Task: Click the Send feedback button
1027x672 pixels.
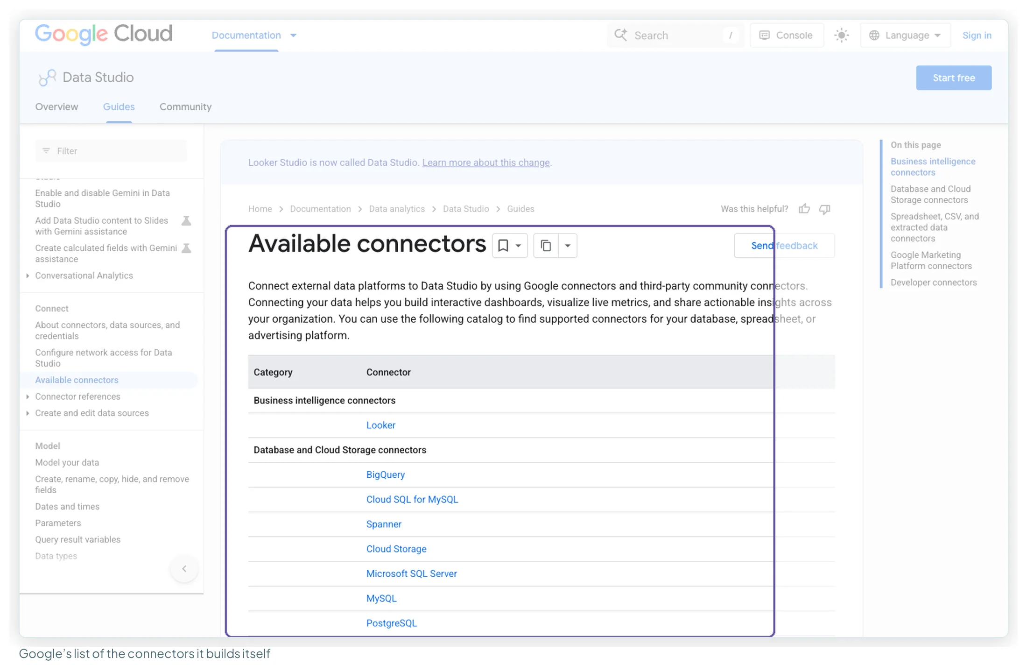Action: click(x=784, y=246)
